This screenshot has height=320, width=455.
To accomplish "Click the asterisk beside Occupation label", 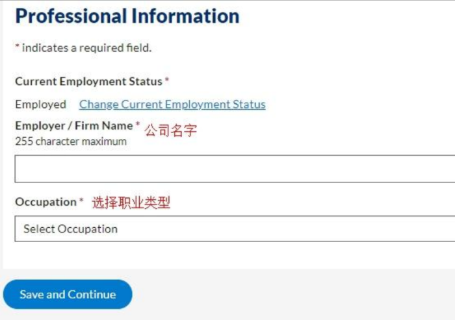I will click(81, 201).
